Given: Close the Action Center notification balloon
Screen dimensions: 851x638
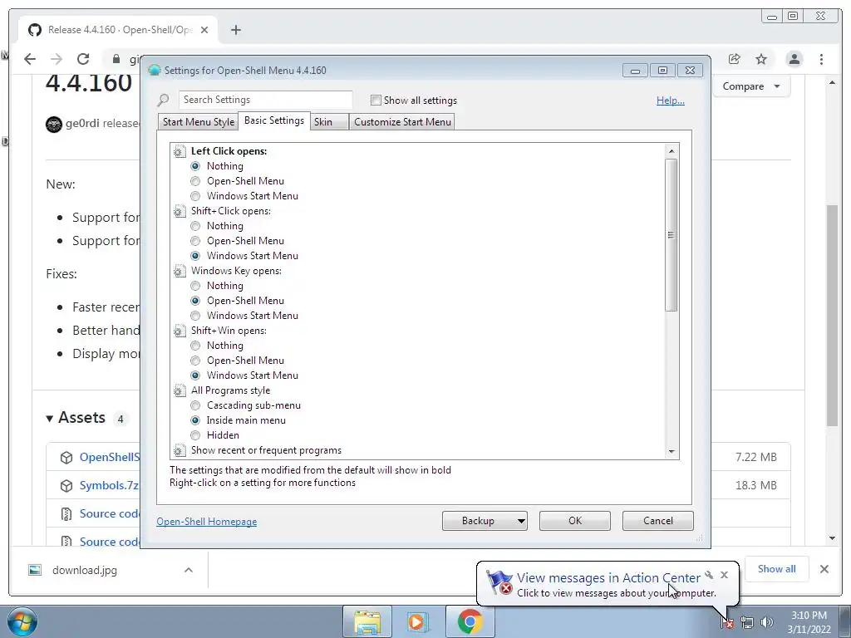Looking at the screenshot, I should (x=724, y=575).
